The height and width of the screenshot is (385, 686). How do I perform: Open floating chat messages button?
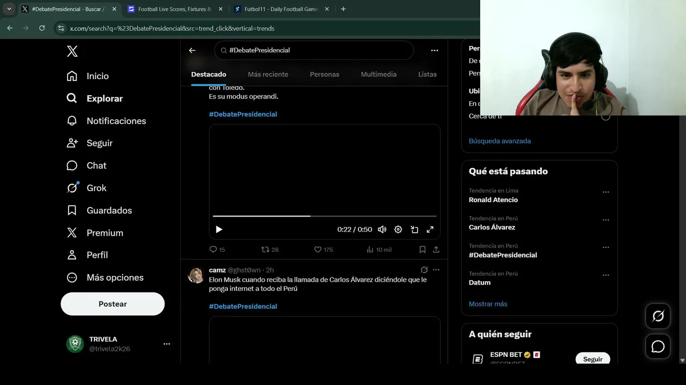[658, 346]
